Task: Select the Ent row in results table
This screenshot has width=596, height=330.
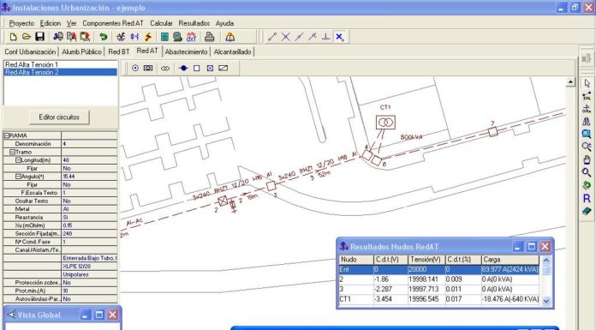Action: click(x=439, y=269)
